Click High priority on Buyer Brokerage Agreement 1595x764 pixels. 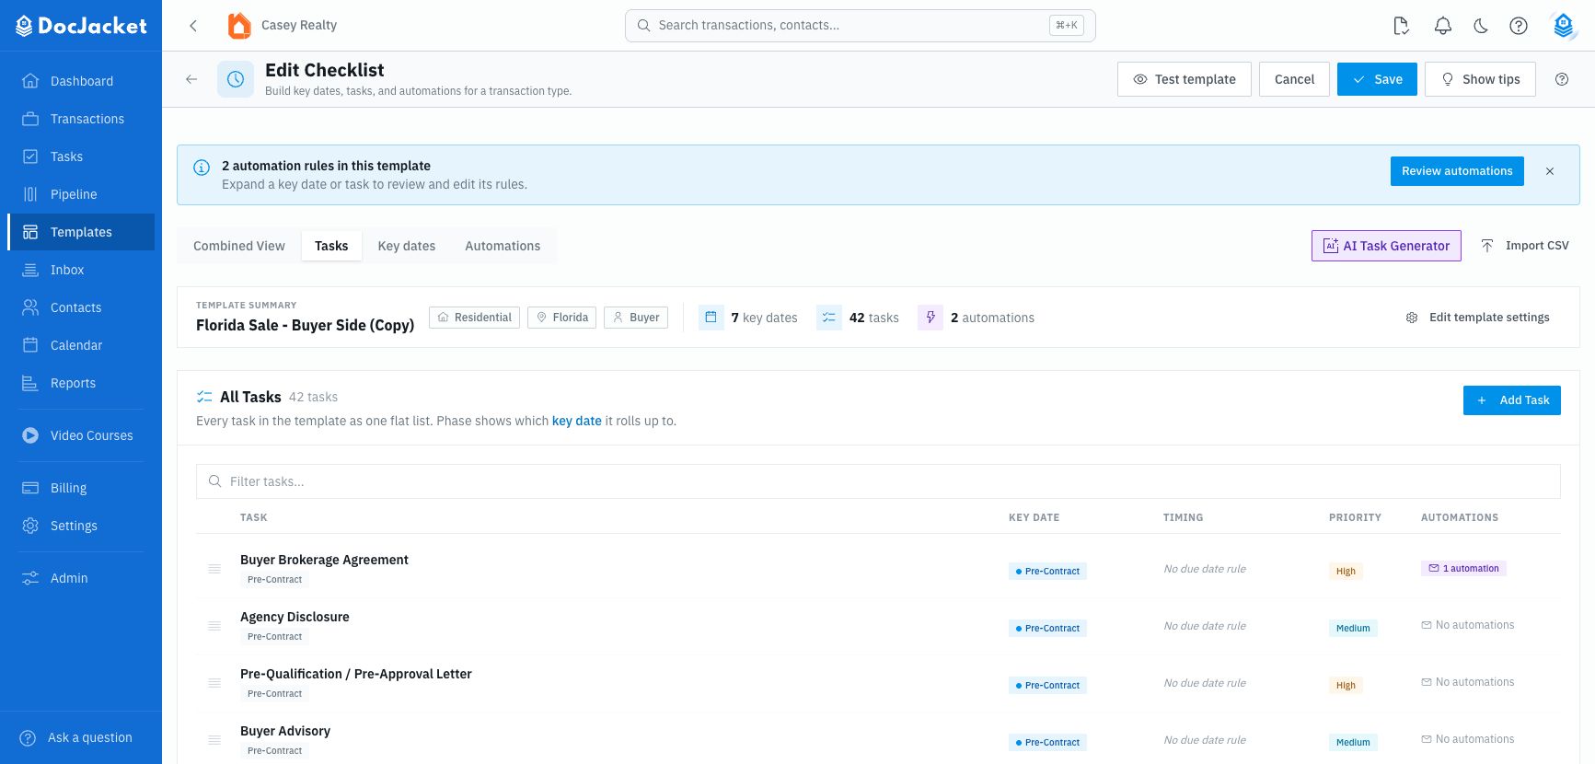click(1346, 572)
